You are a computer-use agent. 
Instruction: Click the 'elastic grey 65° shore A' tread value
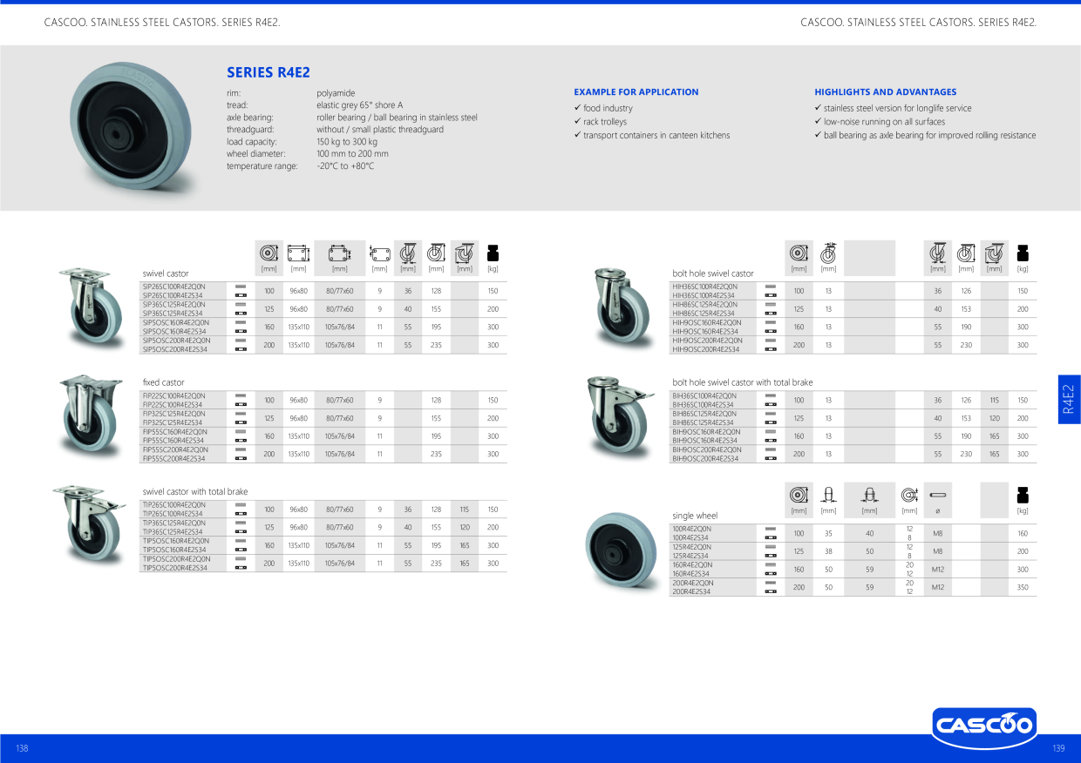tap(359, 105)
